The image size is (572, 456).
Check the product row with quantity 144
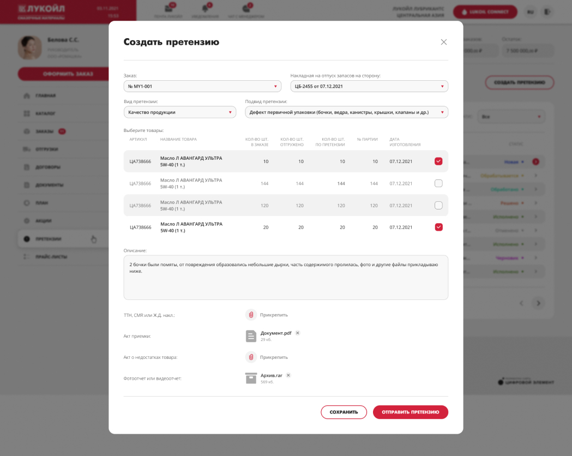pos(438,183)
